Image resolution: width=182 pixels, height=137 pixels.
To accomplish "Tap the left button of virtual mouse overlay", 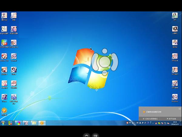I will click(x=95, y=62).
